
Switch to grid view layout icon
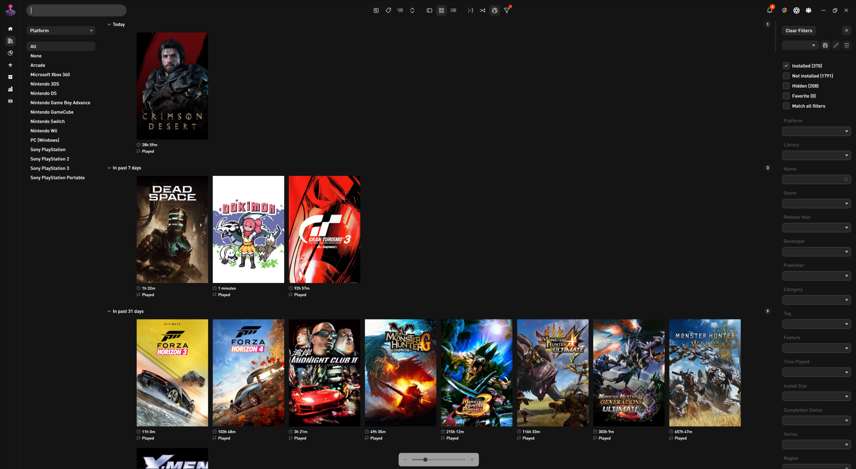point(441,10)
